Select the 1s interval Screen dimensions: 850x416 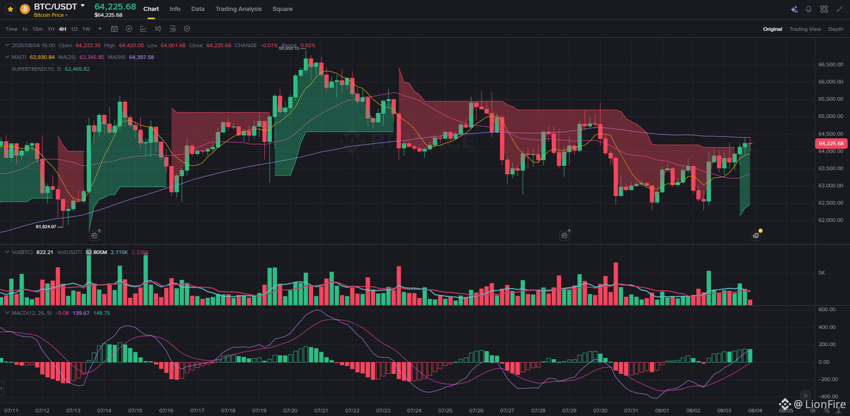25,29
